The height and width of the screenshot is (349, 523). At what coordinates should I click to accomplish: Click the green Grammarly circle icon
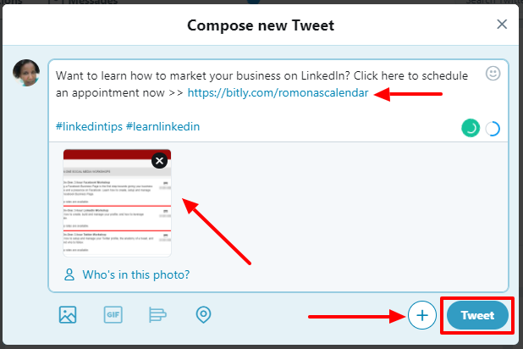pos(471,128)
